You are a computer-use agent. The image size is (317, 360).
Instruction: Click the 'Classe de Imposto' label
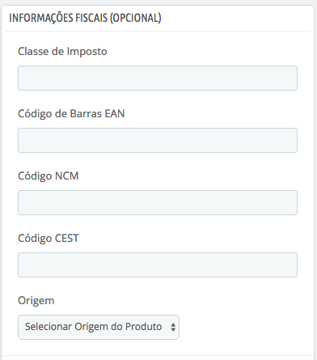62,51
